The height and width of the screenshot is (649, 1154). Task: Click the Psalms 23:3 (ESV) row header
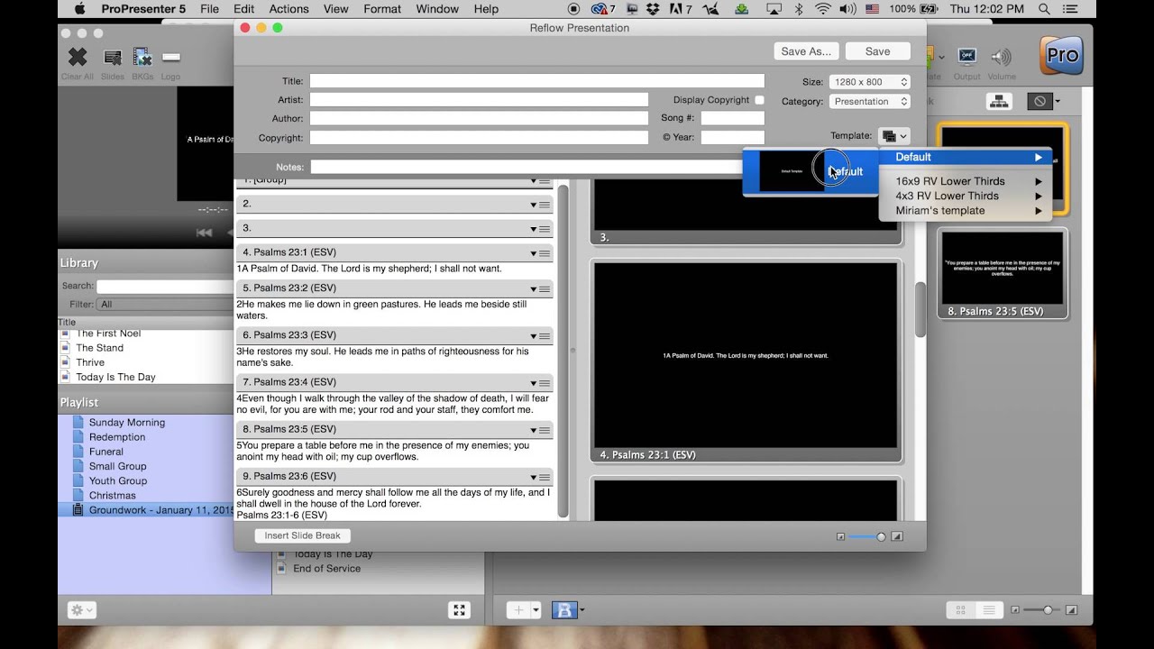tap(395, 335)
